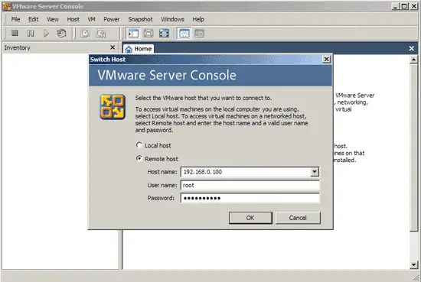
Task: Close the Inventory panel
Action: pyautogui.click(x=113, y=47)
